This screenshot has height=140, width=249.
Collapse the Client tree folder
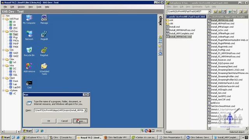tap(4, 78)
